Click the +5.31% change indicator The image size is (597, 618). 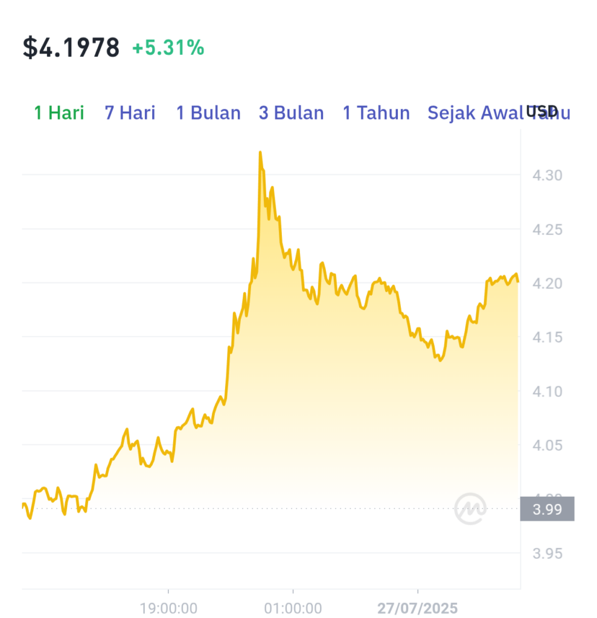(168, 48)
